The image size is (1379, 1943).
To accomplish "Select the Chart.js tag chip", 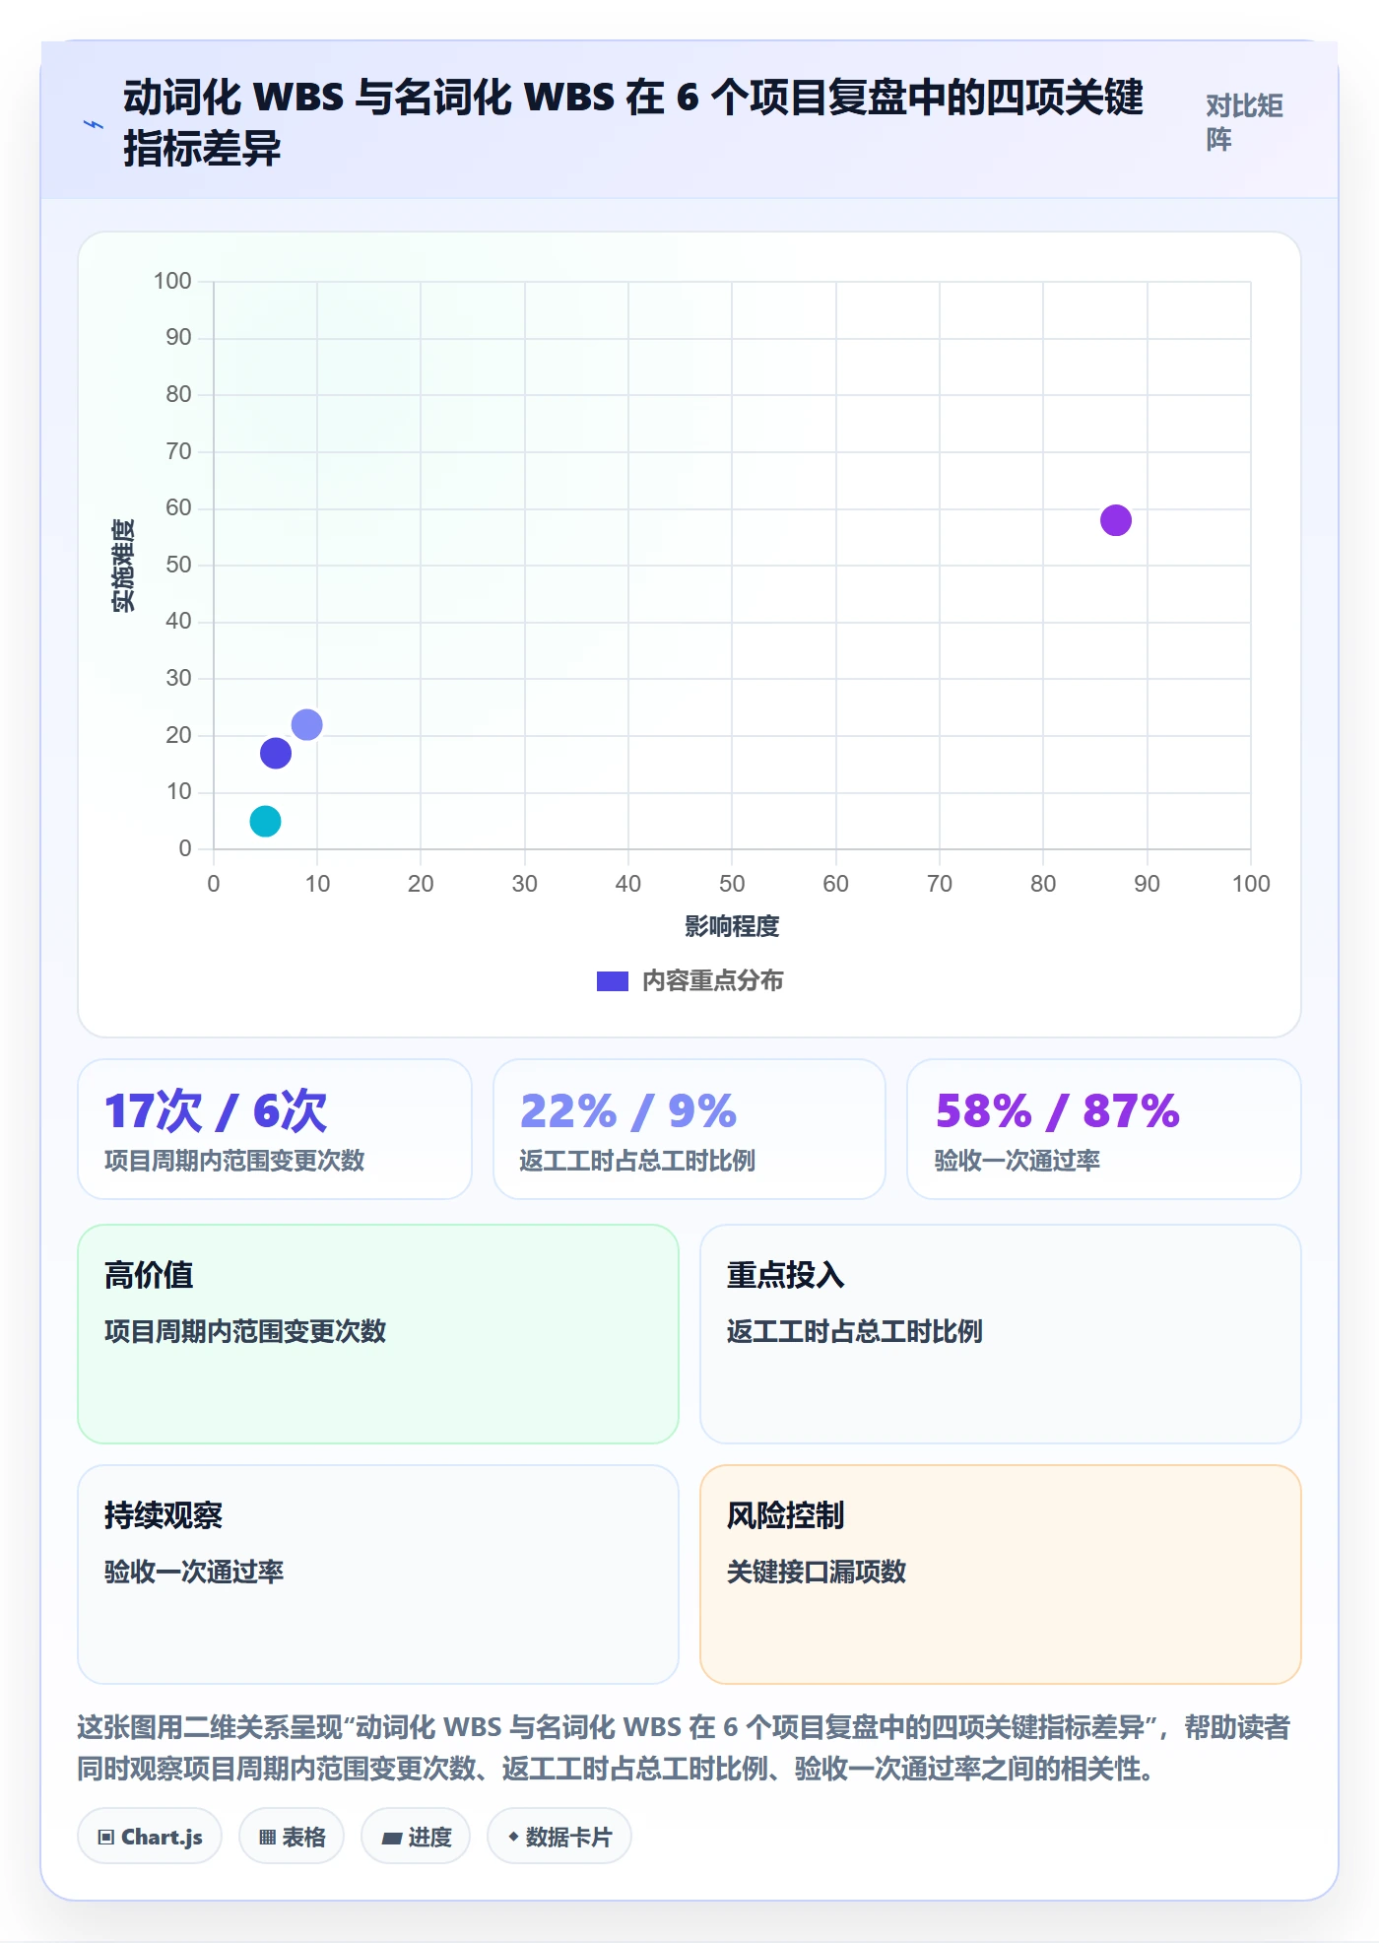I will (150, 1836).
